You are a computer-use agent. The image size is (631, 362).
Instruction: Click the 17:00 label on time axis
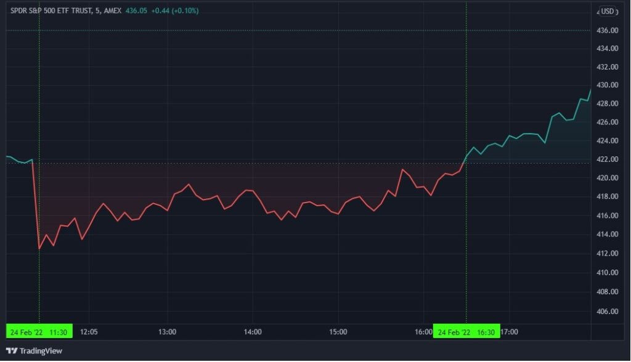pos(509,332)
